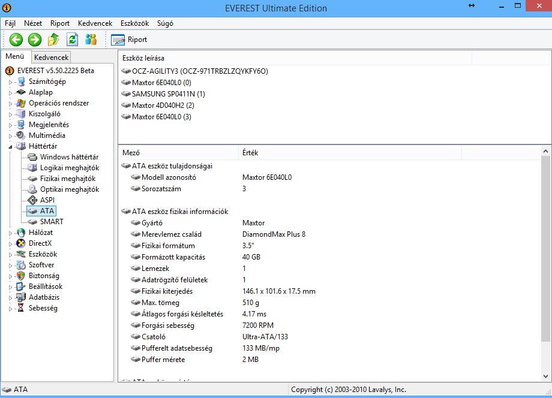Select Maxtor 6E040L0 (0) device
Image resolution: width=552 pixels, height=398 pixels.
161,83
